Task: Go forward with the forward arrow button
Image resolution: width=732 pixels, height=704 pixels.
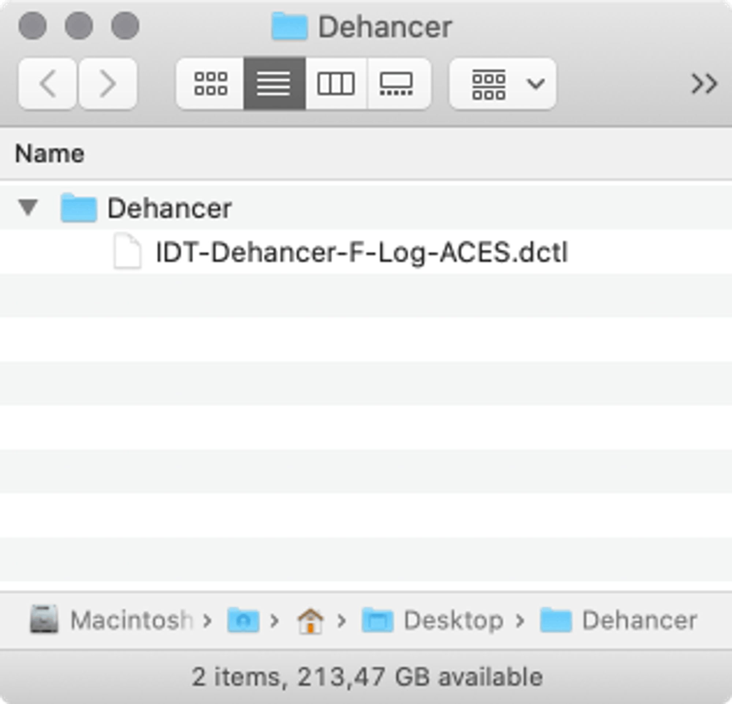Action: (x=108, y=84)
